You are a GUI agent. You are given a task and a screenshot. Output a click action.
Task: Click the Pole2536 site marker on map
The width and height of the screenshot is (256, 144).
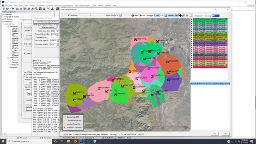tap(168, 80)
